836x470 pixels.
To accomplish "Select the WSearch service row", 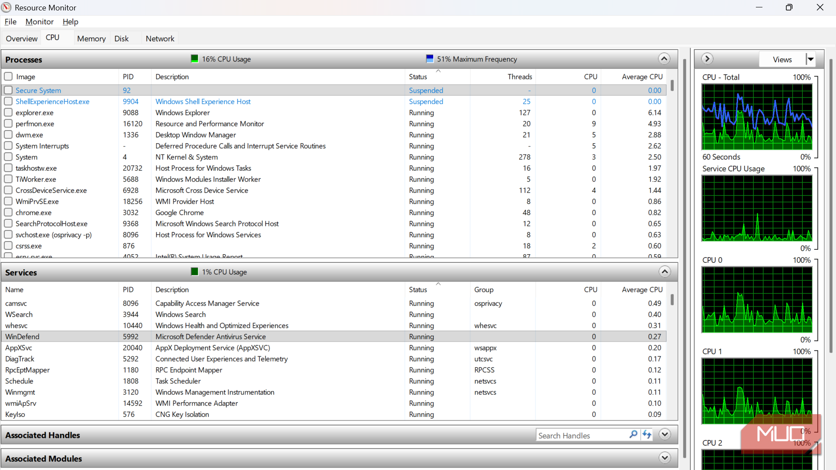I will pyautogui.click(x=334, y=314).
